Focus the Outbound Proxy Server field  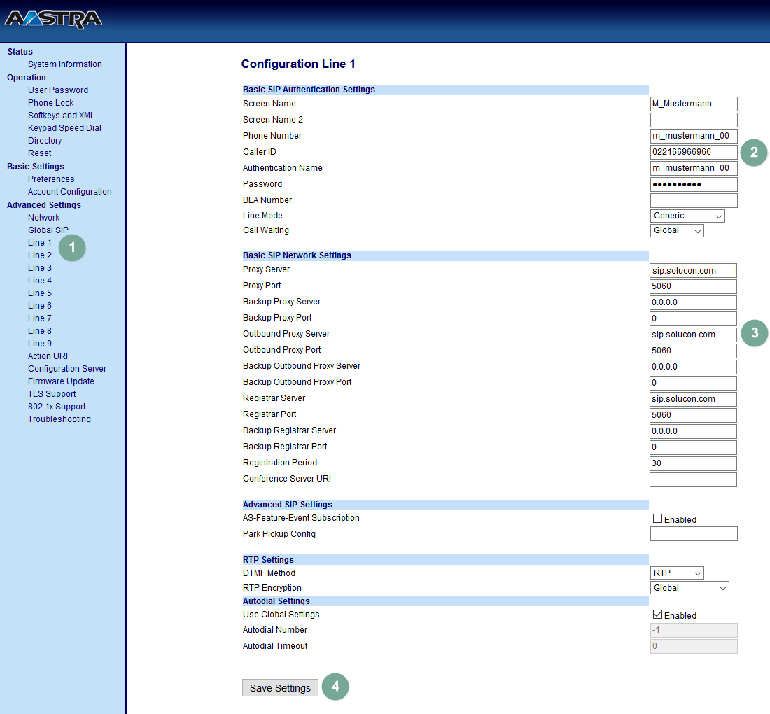693,335
